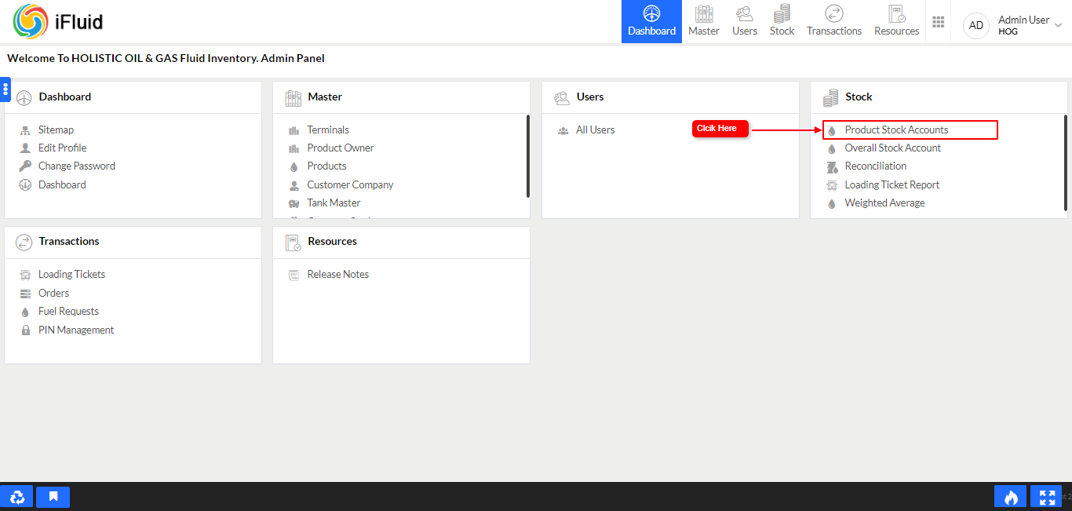This screenshot has width=1072, height=511.
Task: Open Terminals in Master card
Action: [328, 130]
